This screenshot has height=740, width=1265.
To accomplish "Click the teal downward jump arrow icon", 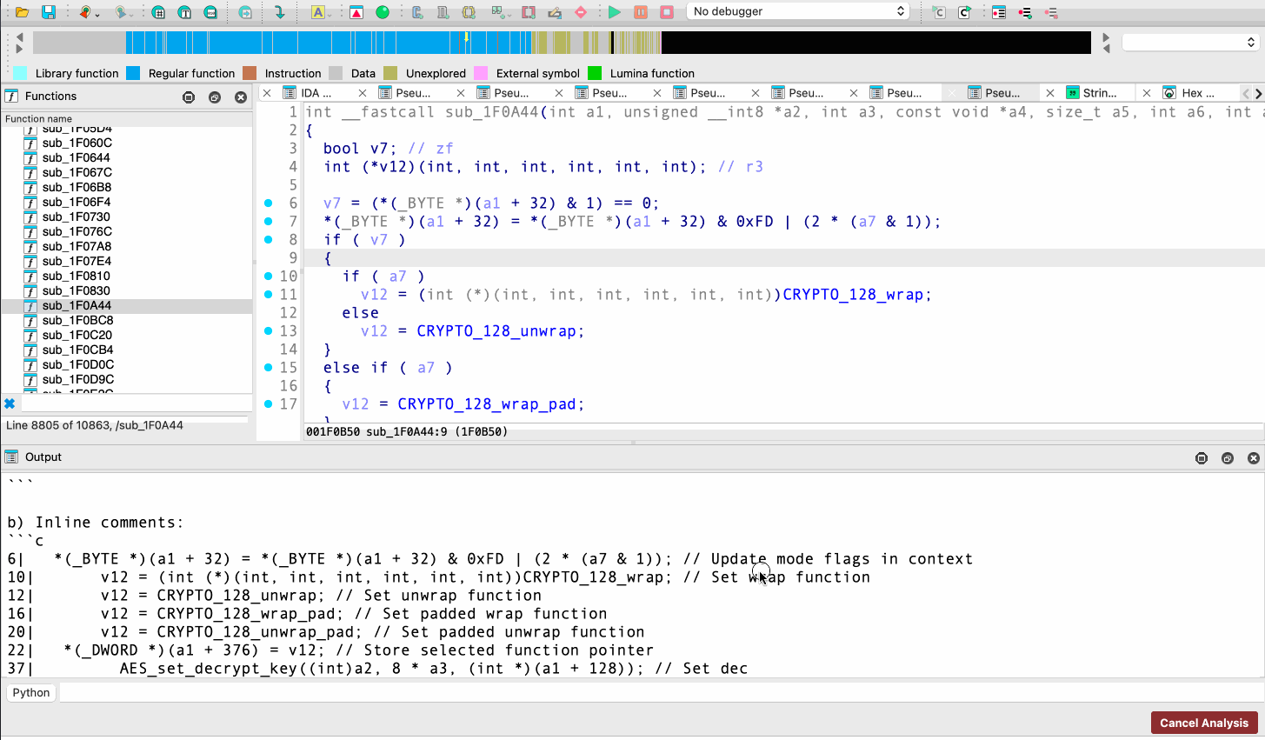I will (x=280, y=12).
